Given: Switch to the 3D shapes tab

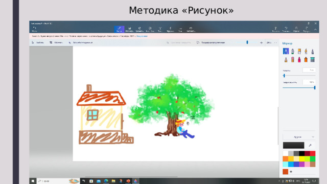Looking at the screenshot, I should tap(139, 29).
